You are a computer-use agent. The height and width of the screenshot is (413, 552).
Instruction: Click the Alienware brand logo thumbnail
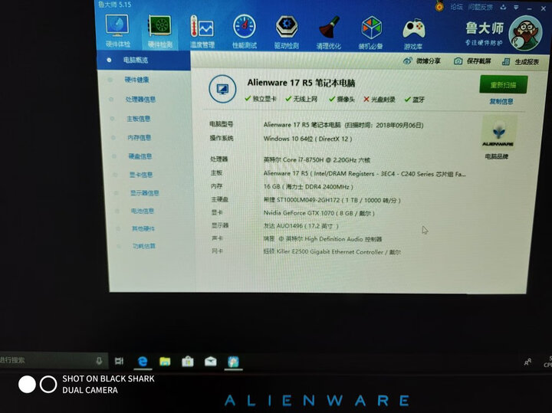click(498, 133)
